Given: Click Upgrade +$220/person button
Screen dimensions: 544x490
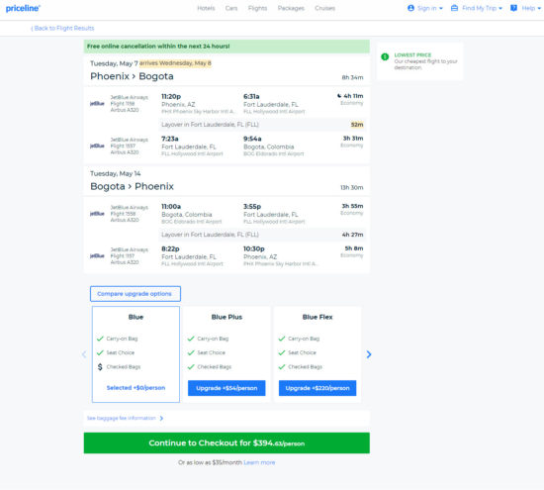Looking at the screenshot, I should [317, 388].
